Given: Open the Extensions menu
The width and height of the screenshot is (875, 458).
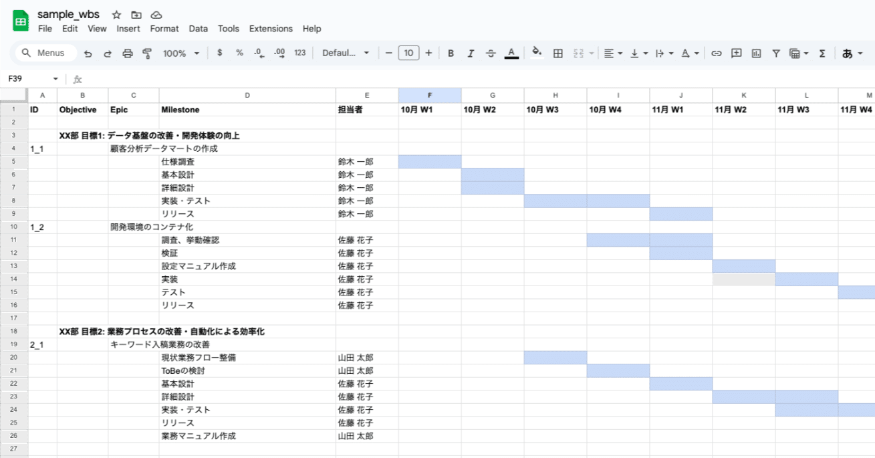Looking at the screenshot, I should tap(271, 29).
